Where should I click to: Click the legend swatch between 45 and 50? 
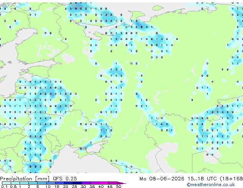113,183
